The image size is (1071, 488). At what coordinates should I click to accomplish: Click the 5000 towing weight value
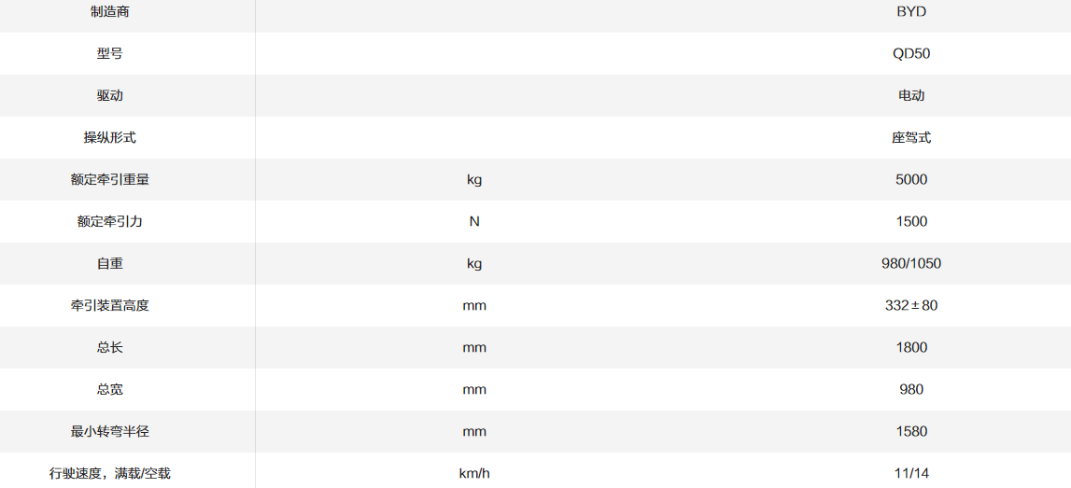910,179
